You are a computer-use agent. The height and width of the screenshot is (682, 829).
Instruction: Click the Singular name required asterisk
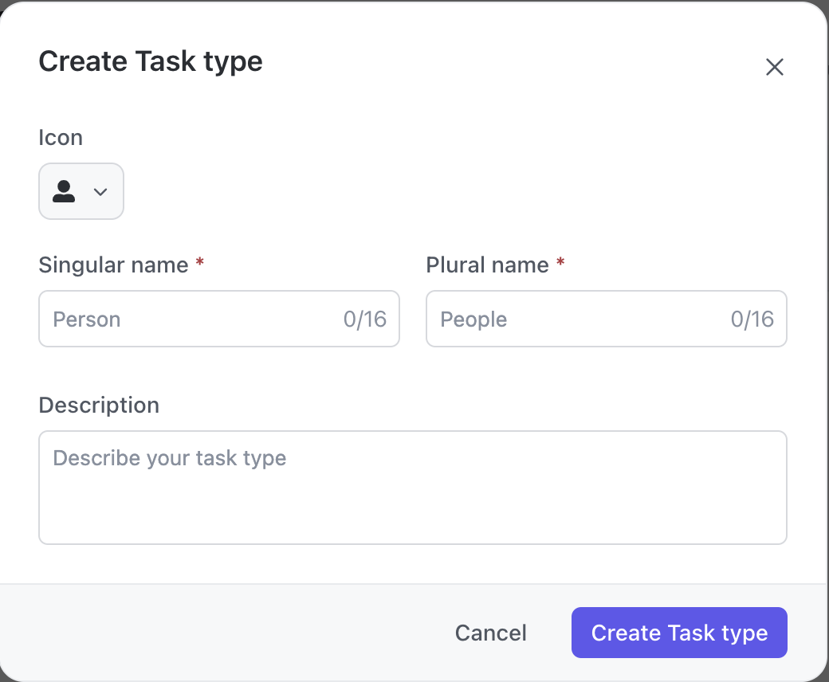(x=198, y=263)
